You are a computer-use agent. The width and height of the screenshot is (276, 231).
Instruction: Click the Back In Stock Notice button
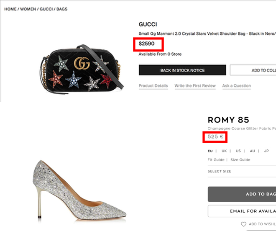click(182, 70)
